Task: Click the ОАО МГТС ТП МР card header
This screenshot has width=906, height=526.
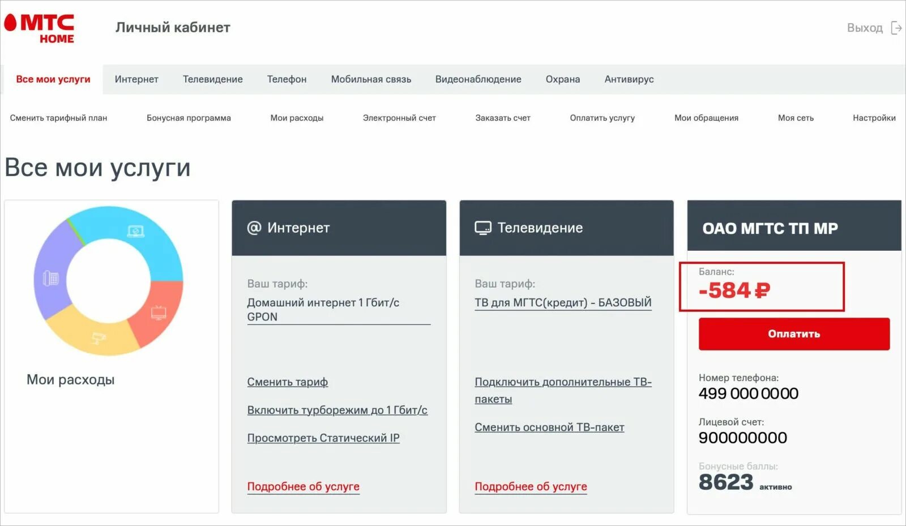Action: click(x=794, y=225)
